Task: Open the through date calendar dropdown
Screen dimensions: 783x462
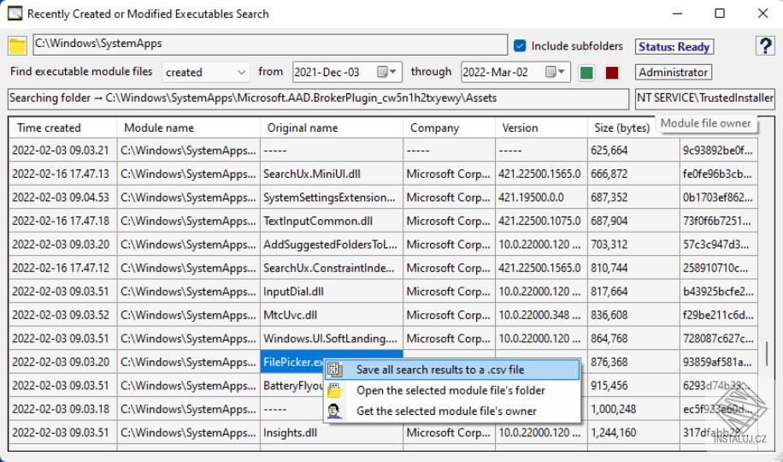Action: click(556, 72)
